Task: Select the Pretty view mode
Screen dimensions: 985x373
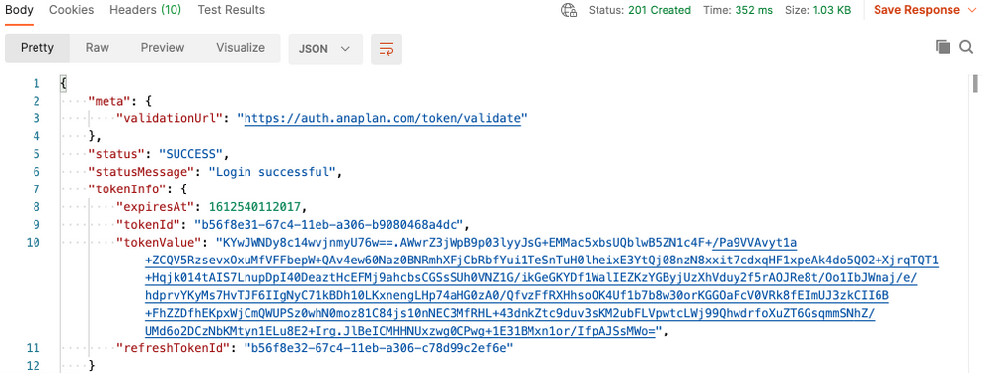Action: 37,47
